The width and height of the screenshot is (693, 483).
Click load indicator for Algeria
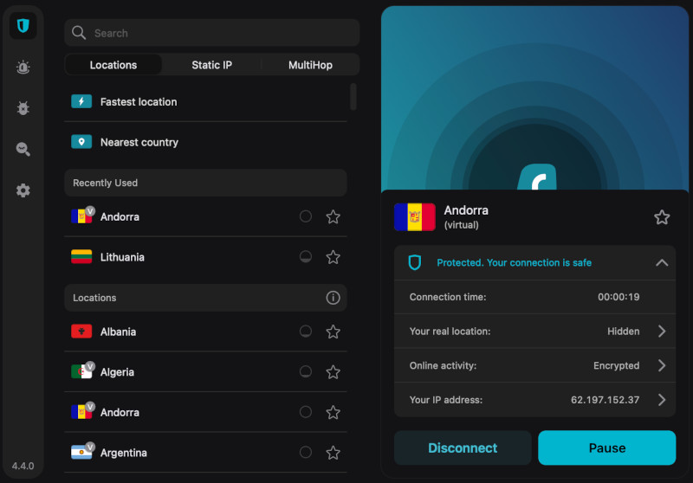306,371
